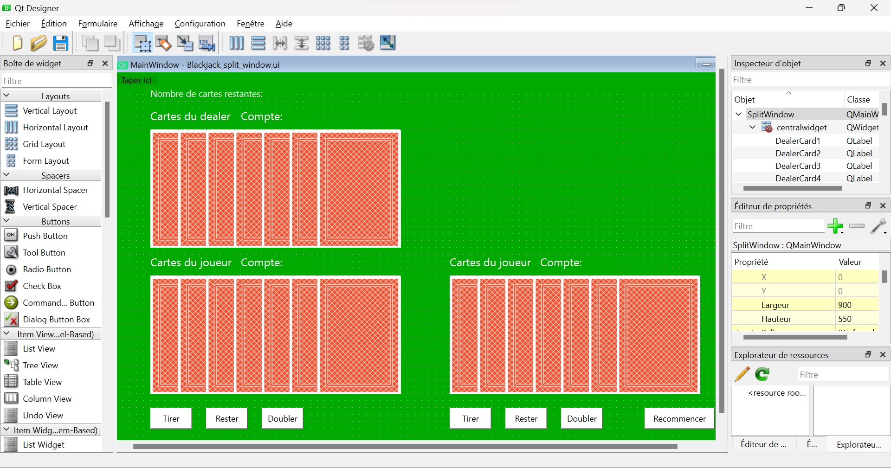Click pencil Edit Resources icon

tap(742, 374)
